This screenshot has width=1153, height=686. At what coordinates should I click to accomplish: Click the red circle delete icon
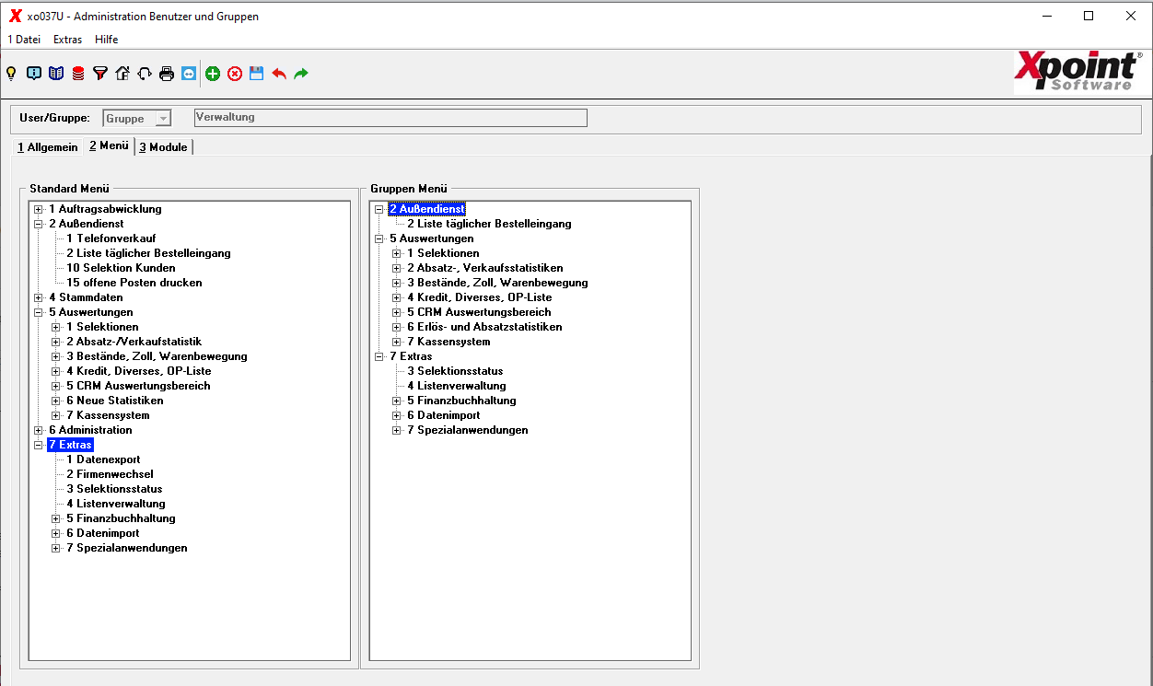point(235,74)
